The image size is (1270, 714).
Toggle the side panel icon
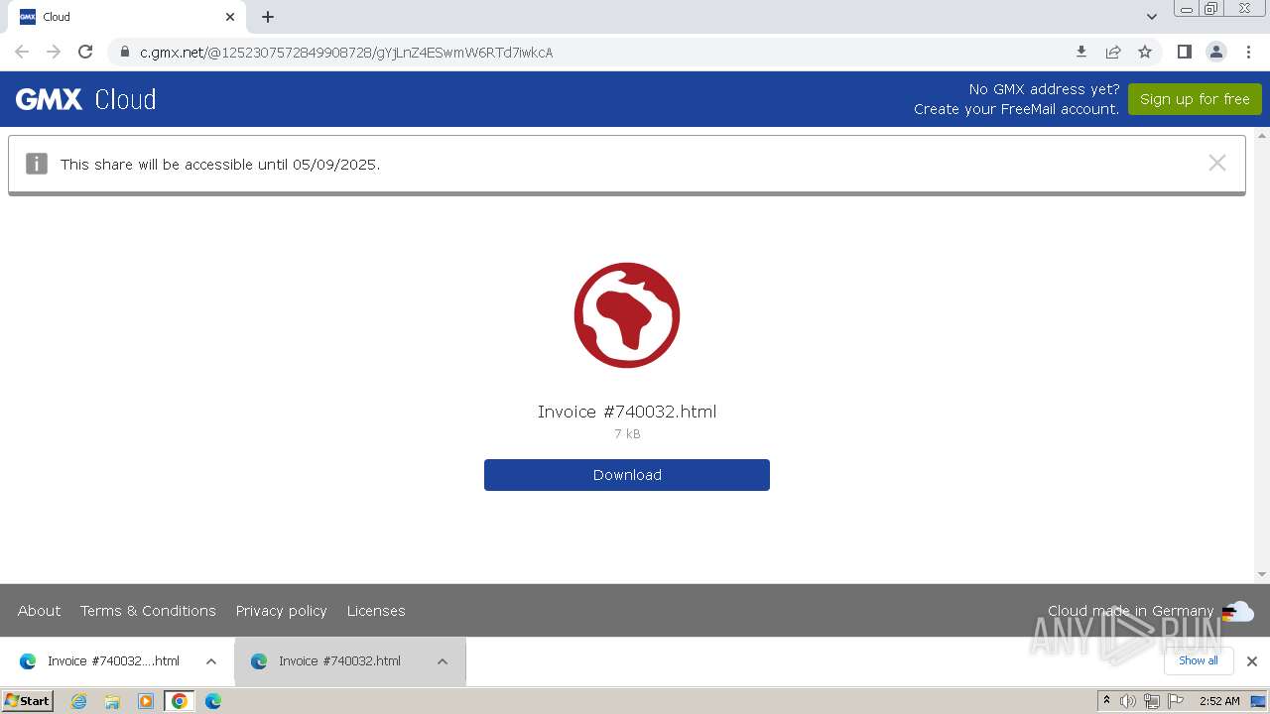pos(1184,52)
